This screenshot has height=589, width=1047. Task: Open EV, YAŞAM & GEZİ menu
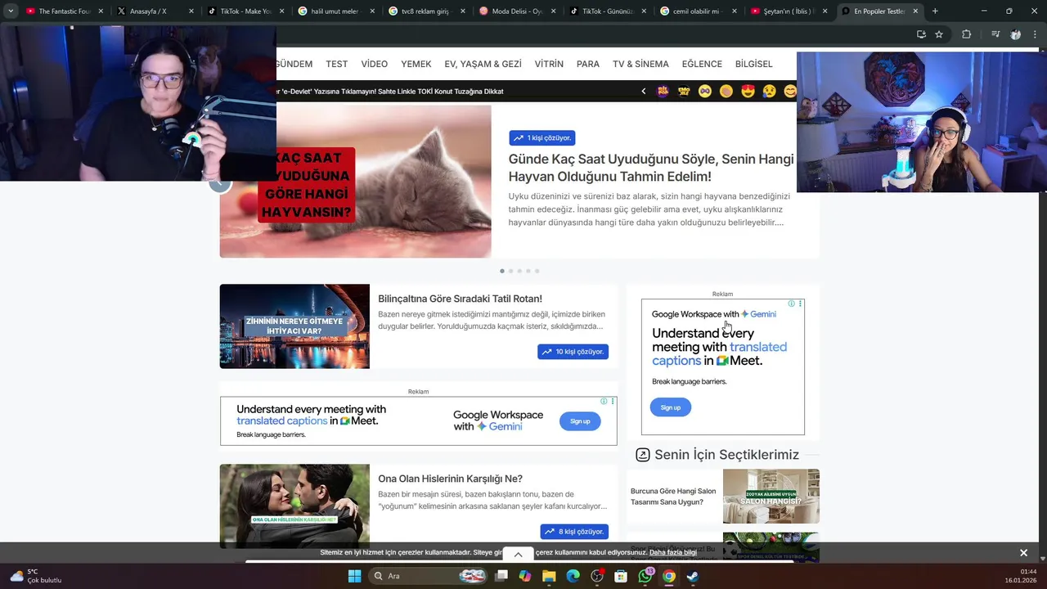tap(483, 64)
